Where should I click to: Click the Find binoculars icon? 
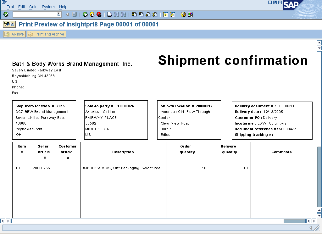(x=116, y=14)
